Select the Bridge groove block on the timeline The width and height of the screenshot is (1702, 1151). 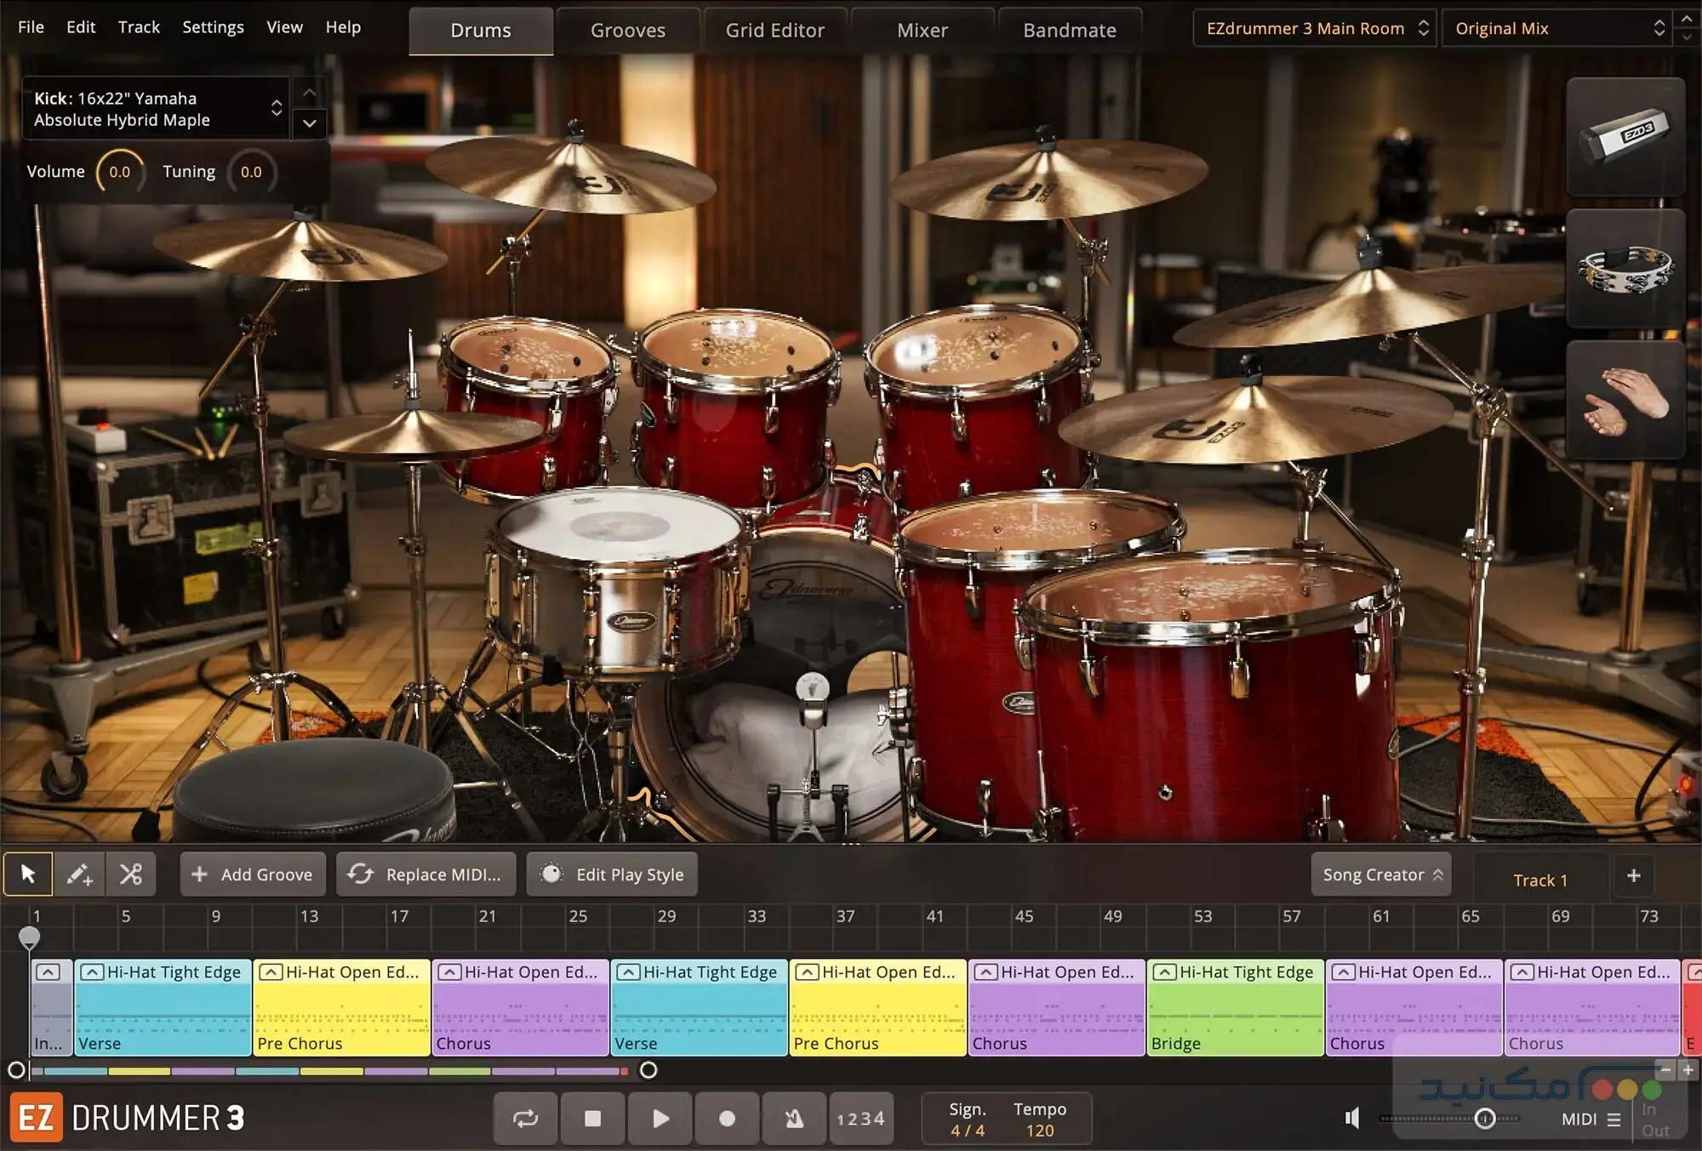pyautogui.click(x=1236, y=1012)
